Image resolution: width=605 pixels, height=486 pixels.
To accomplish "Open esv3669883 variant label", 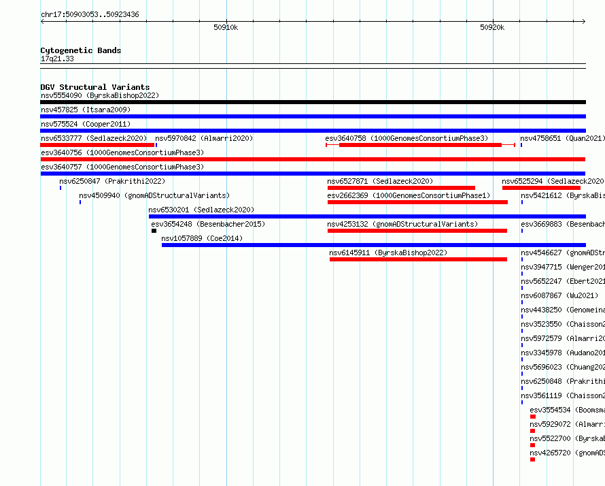I will point(563,224).
